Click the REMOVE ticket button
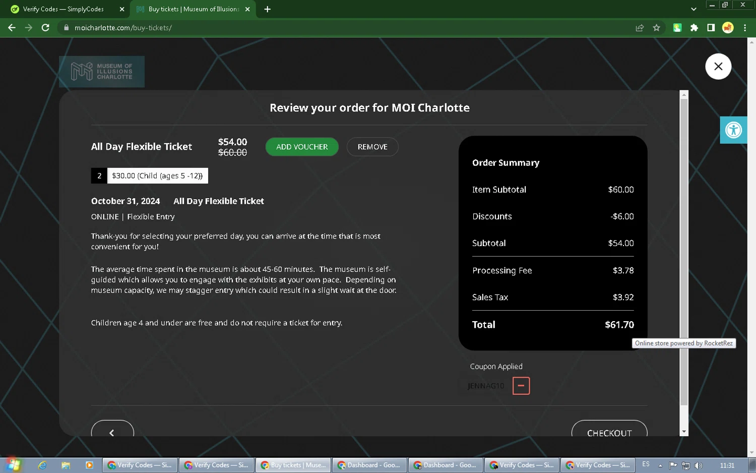 [372, 147]
